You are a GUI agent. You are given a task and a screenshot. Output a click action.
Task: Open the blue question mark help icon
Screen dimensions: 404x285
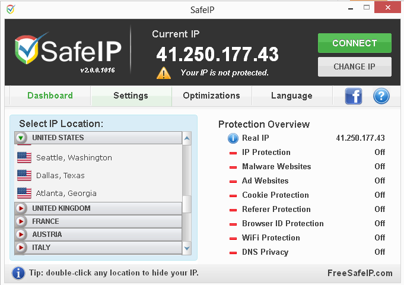click(381, 96)
